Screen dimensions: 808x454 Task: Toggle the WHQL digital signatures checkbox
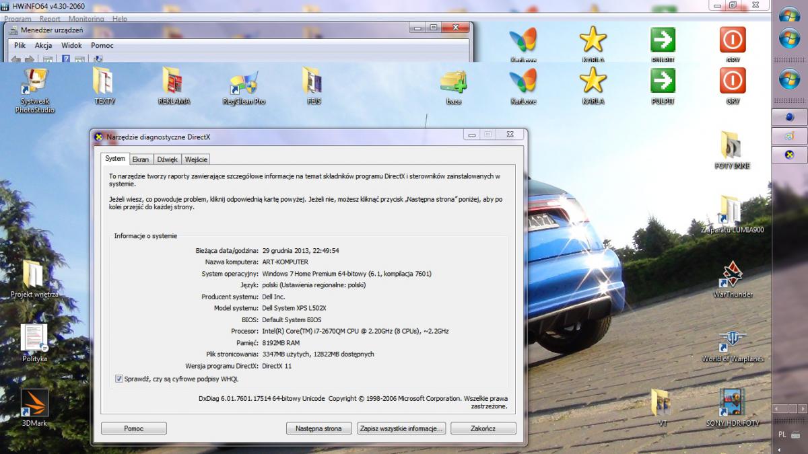pyautogui.click(x=119, y=379)
